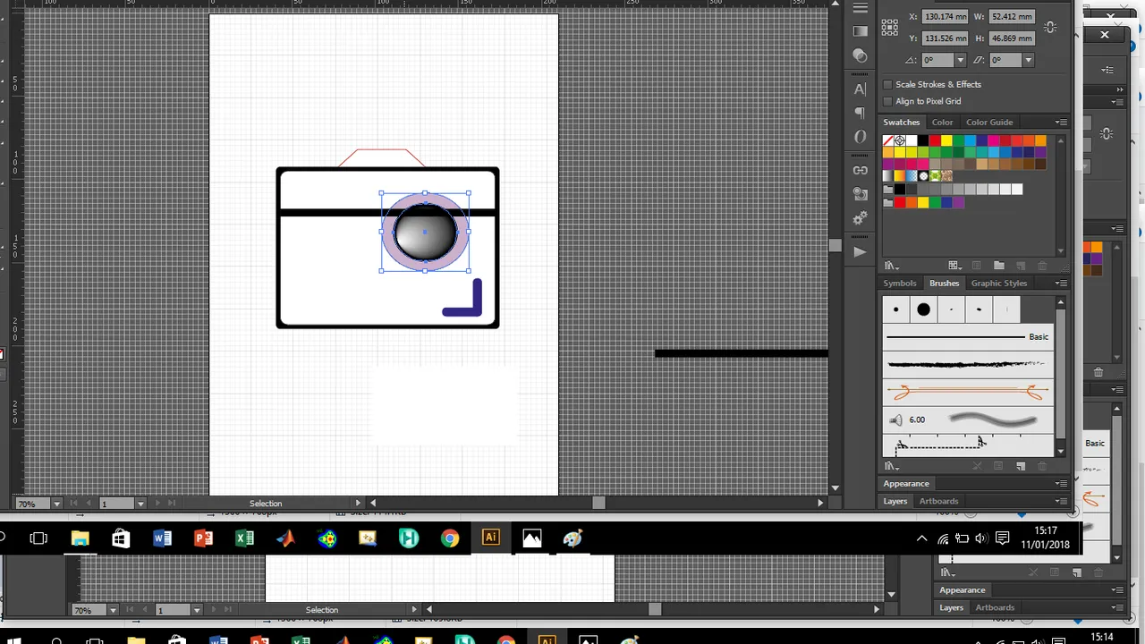Go to the previous artboard arrow
The height and width of the screenshot is (644, 1145).
click(87, 504)
